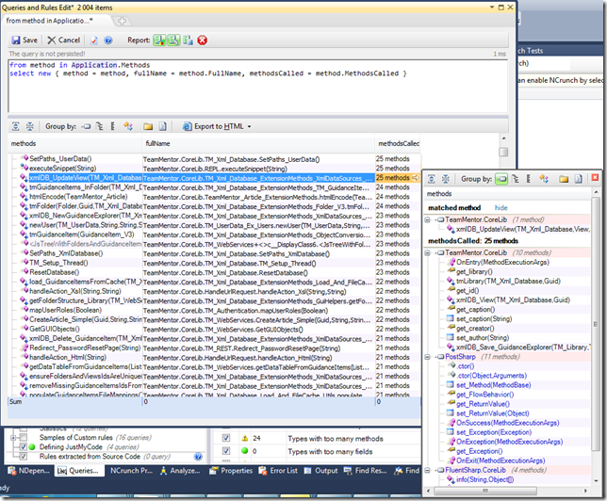Screen dimensions: 607x501
Task: Select group by assembly icon in popup
Action: [x=500, y=178]
